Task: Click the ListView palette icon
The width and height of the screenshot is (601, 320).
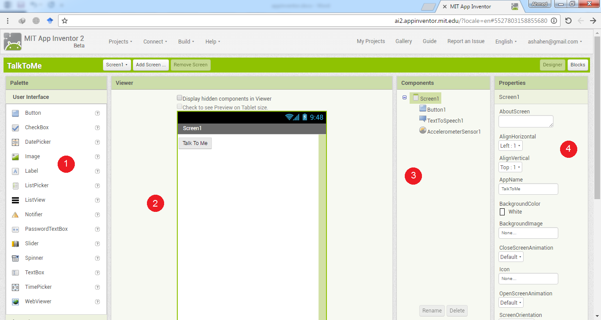Action: click(x=15, y=200)
